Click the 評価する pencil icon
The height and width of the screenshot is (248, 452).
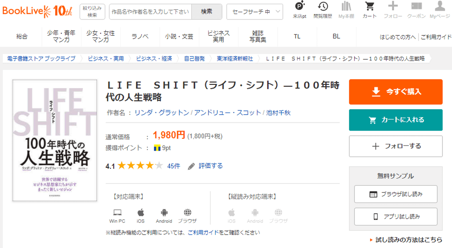coord(191,166)
